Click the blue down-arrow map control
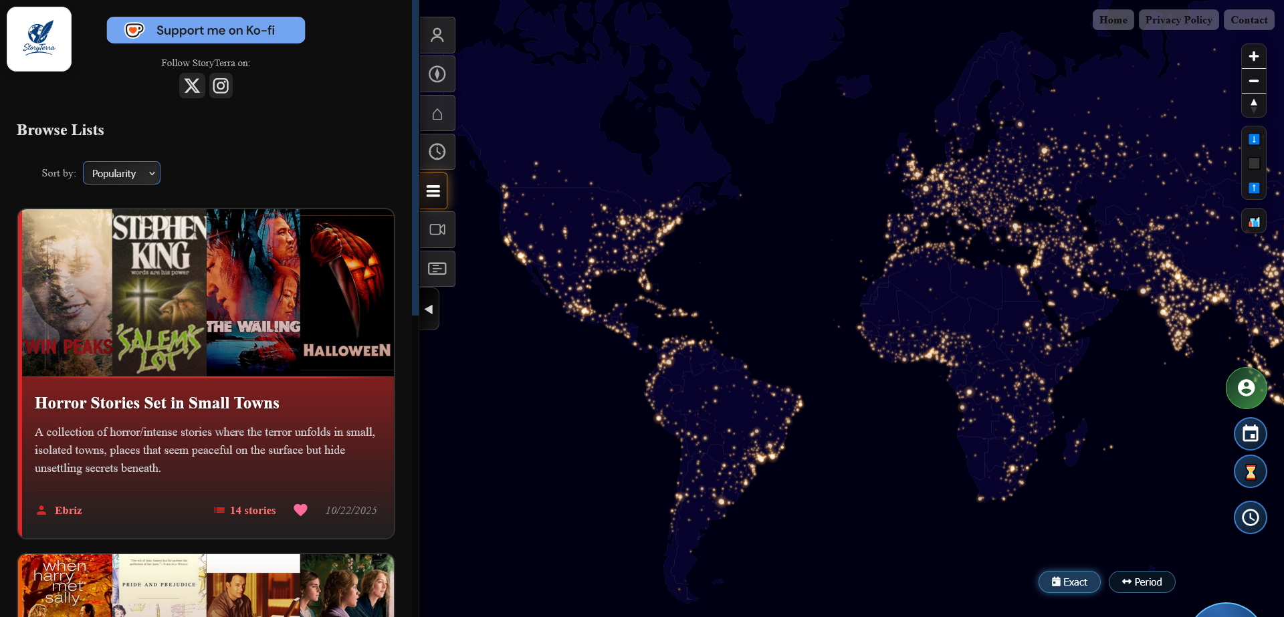 [x=1254, y=139]
